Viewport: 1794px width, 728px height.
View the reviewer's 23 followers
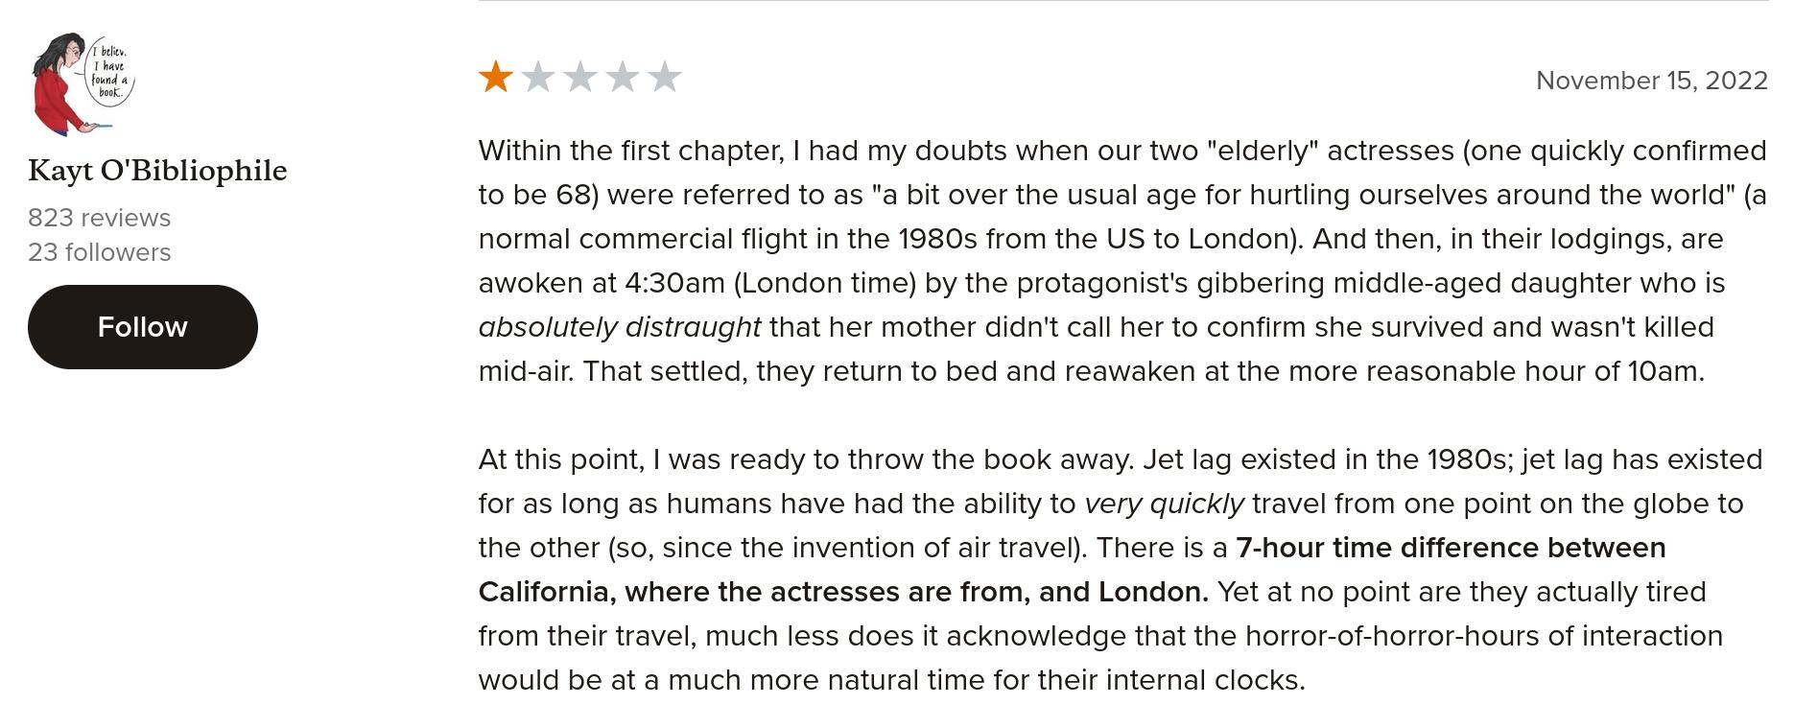pyautogui.click(x=99, y=252)
